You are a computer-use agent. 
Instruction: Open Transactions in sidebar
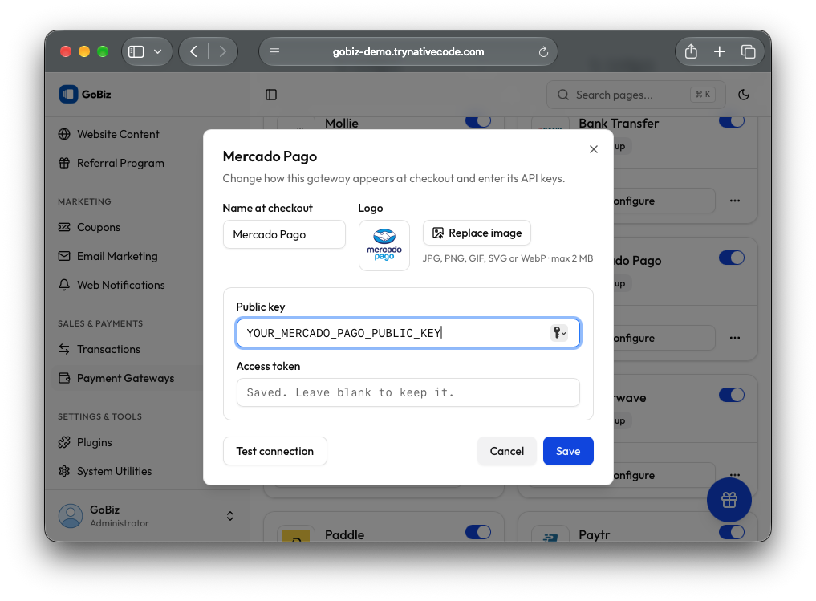click(108, 349)
